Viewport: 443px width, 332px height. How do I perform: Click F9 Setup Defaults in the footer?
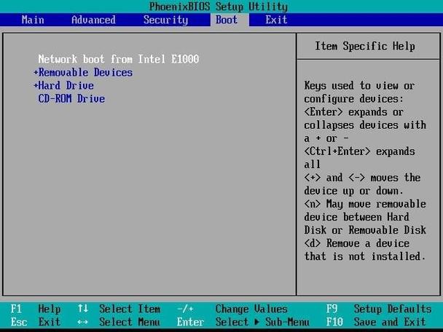[x=379, y=309]
